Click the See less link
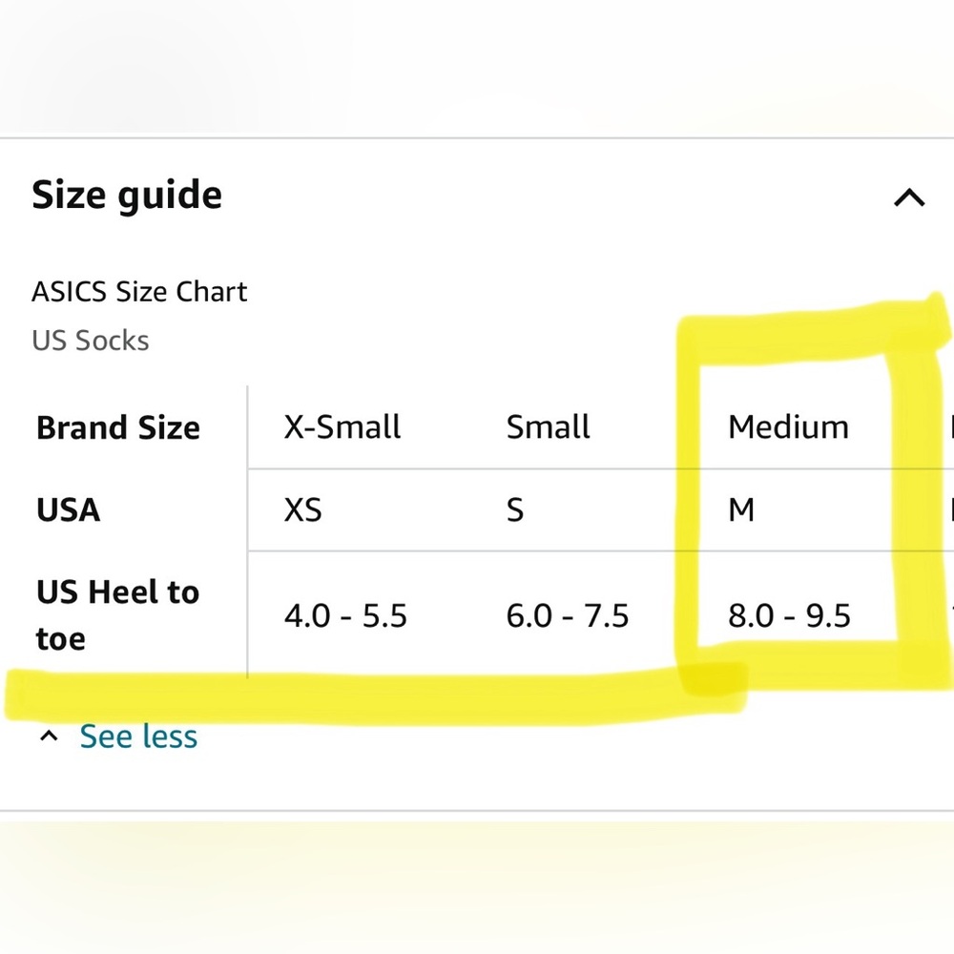This screenshot has width=954, height=954. pyautogui.click(x=138, y=736)
